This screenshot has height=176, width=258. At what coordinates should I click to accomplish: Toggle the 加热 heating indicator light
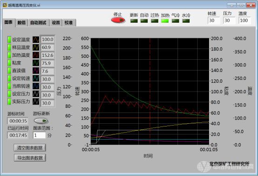[x=165, y=21]
